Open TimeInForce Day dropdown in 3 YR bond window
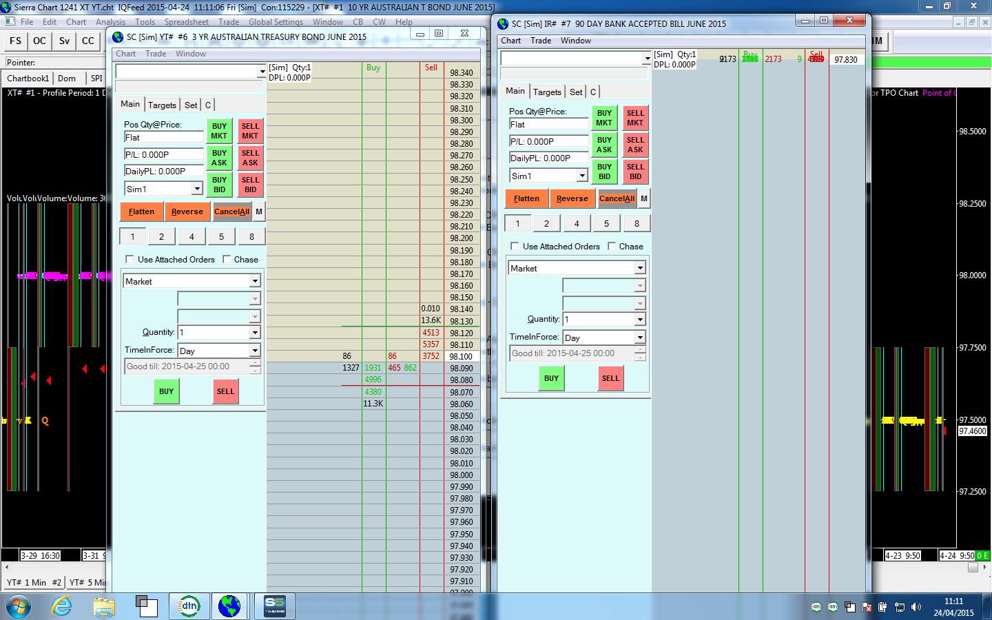992x620 pixels. [x=255, y=351]
